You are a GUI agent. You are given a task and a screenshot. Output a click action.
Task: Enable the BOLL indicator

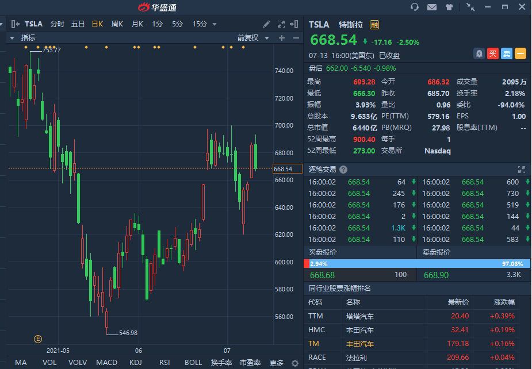click(x=193, y=363)
